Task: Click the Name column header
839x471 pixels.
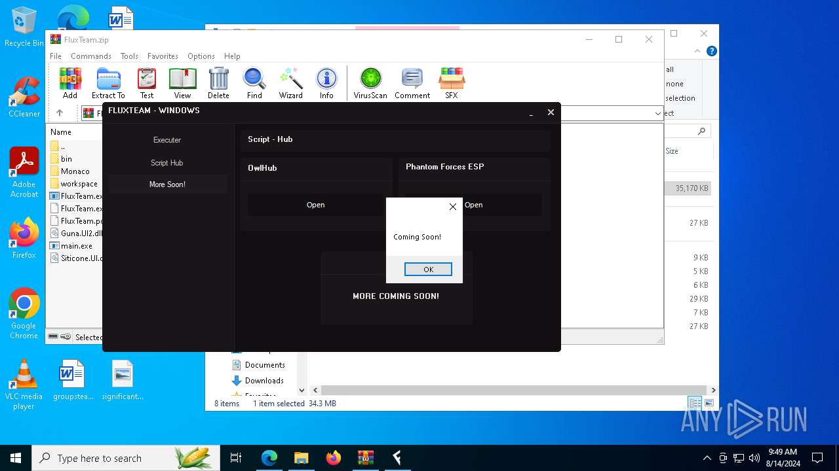Action: click(x=61, y=132)
